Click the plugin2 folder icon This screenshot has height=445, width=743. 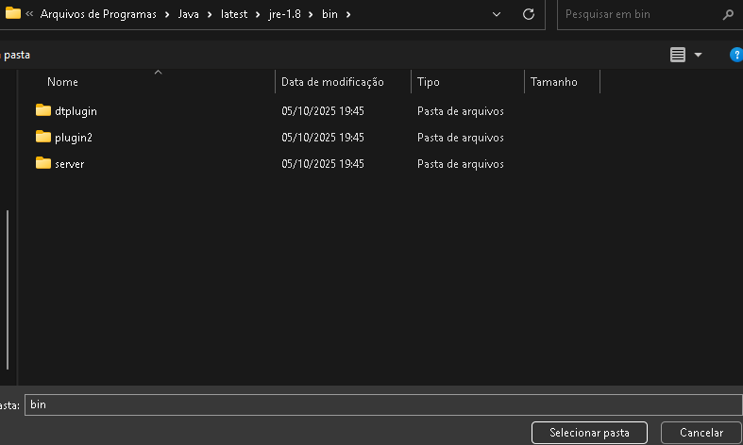click(x=43, y=137)
